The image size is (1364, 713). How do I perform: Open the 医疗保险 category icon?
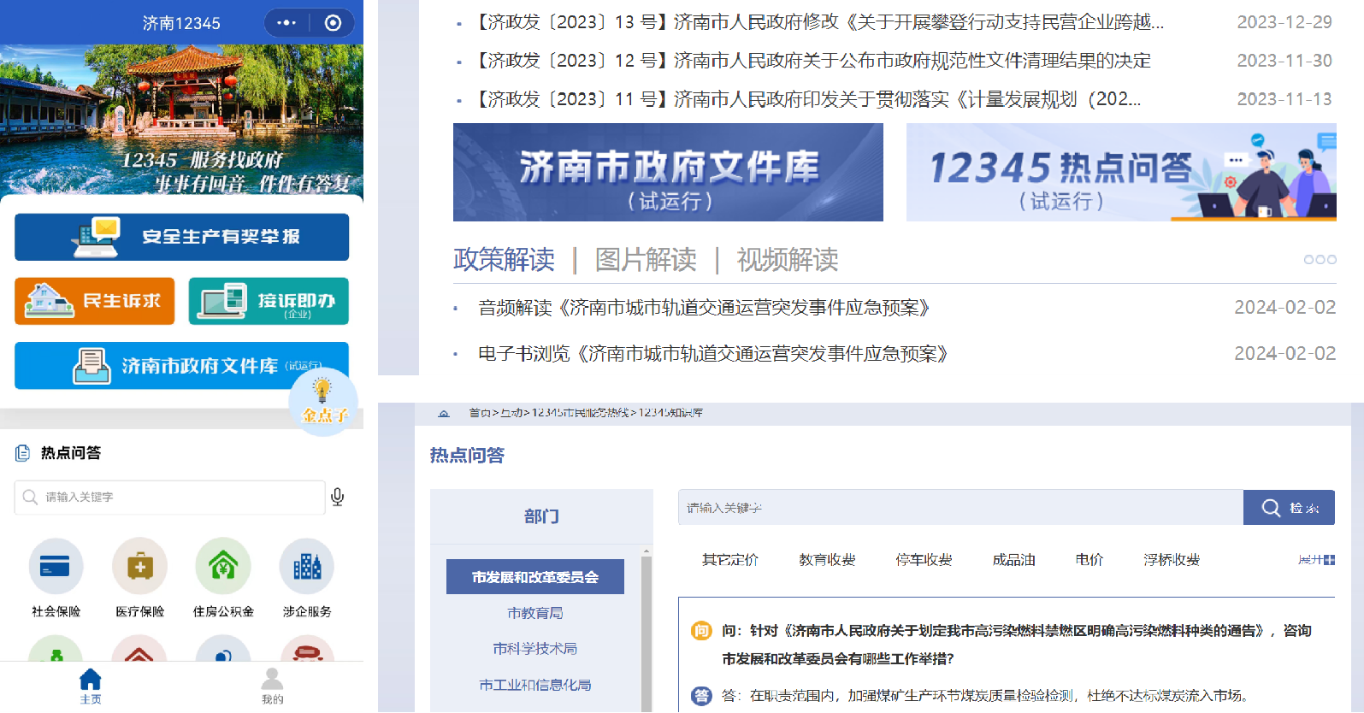[139, 567]
